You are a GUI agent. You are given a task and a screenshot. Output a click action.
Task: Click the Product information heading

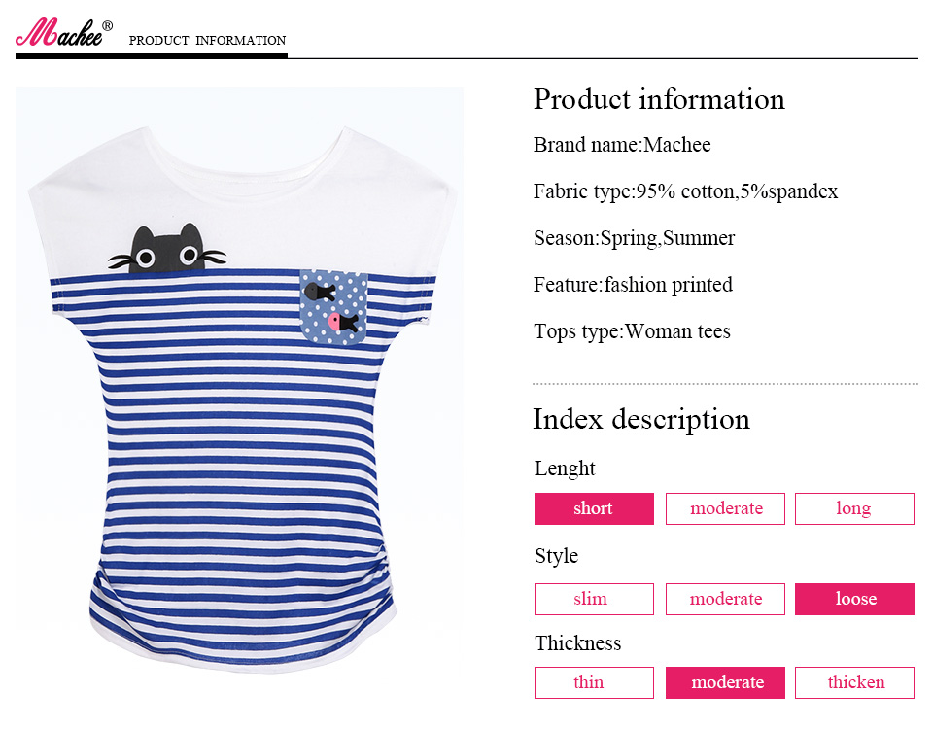click(659, 99)
